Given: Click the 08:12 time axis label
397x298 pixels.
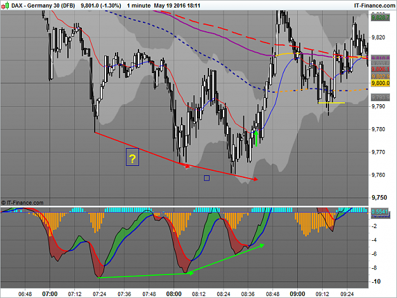Looking at the screenshot, I should 198,294.
